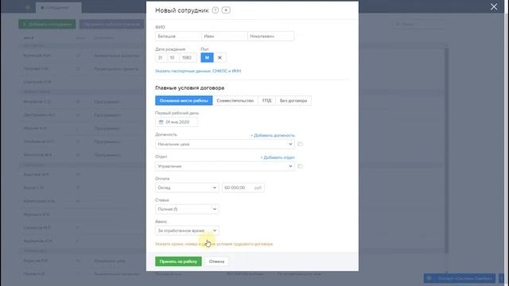
Task: Click the last name field Большов
Action: coord(178,37)
